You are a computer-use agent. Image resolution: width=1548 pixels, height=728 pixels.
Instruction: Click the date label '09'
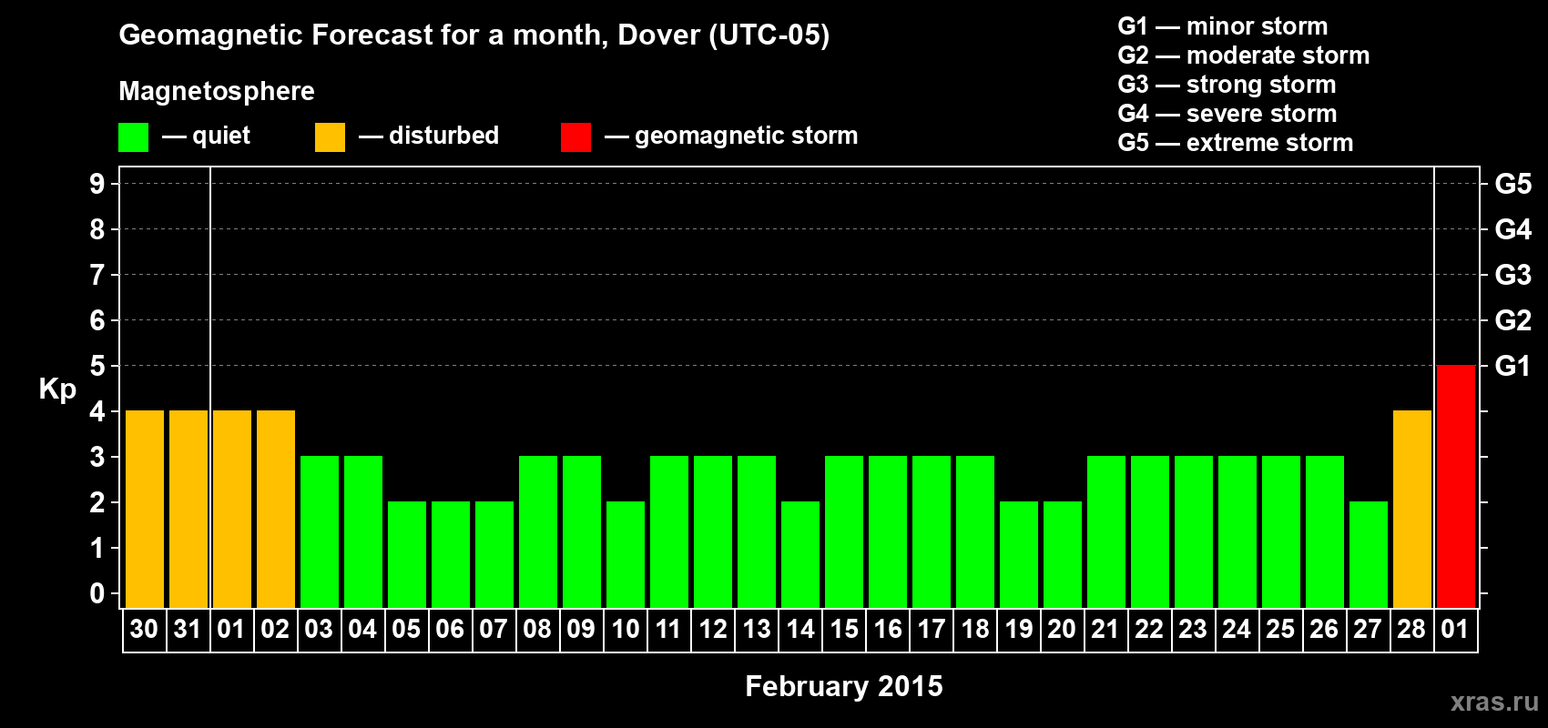[581, 629]
